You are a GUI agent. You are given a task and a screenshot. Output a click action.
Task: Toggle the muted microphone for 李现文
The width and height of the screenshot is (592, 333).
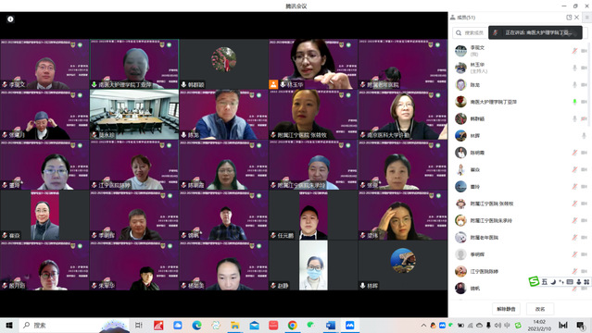coord(574,51)
